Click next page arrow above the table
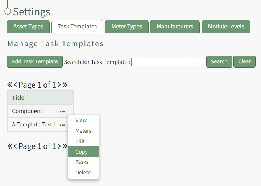The width and height of the screenshot is (261, 186). click(59, 85)
